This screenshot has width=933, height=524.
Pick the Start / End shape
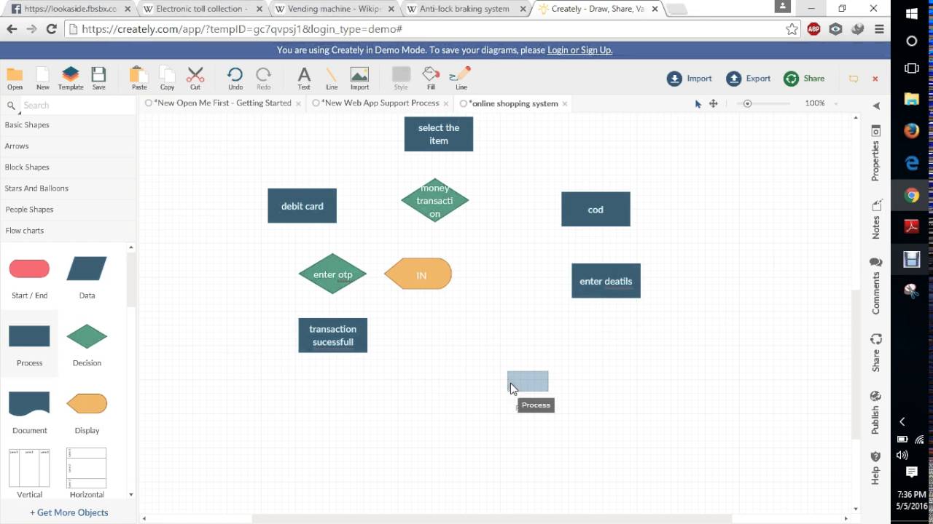(x=29, y=269)
